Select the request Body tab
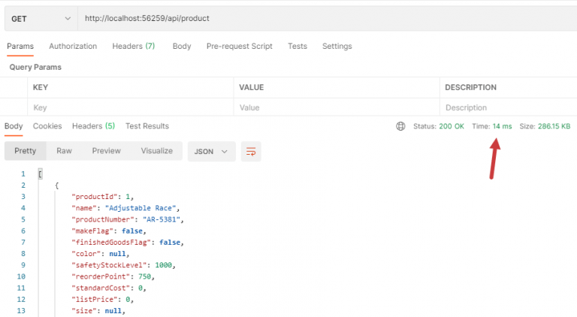This screenshot has height=317, width=577. tap(182, 46)
